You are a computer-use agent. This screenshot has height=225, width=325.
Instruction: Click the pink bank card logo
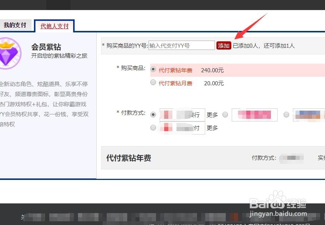tap(254, 115)
